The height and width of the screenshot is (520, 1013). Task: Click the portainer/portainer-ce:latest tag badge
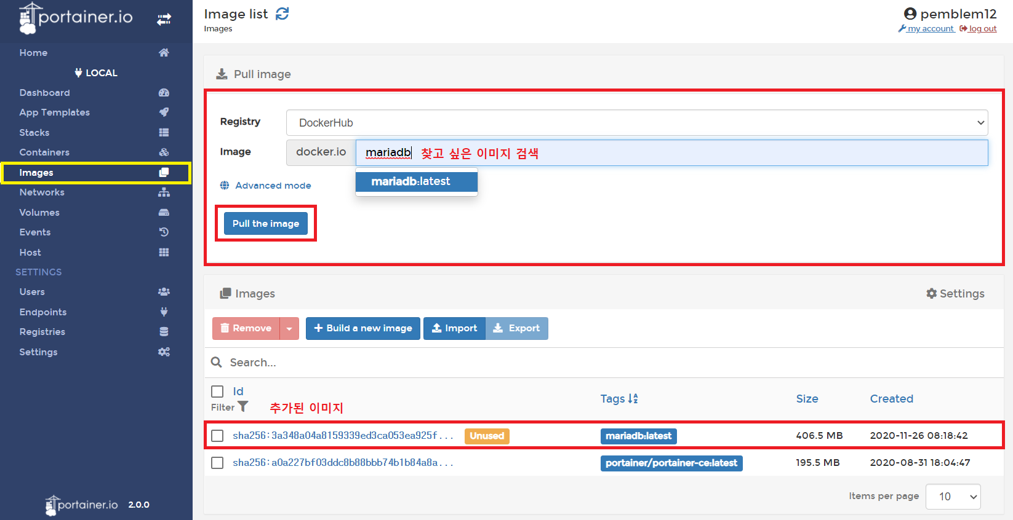tap(671, 463)
